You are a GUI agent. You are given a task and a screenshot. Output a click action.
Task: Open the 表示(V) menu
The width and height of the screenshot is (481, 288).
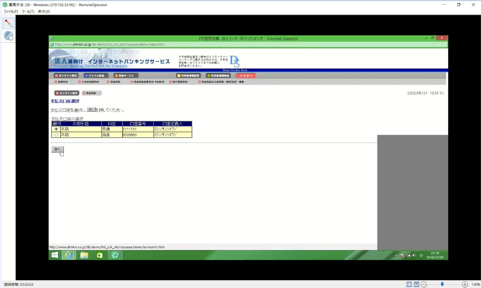point(44,12)
